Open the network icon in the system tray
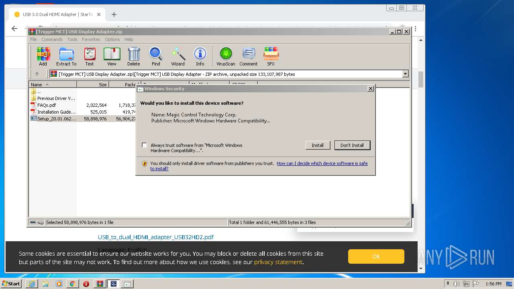Screen dimensions: 514x289 pyautogui.click(x=466, y=284)
